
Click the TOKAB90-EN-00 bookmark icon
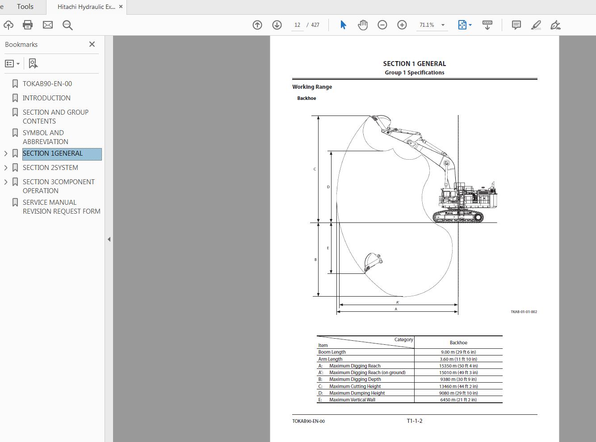[15, 84]
